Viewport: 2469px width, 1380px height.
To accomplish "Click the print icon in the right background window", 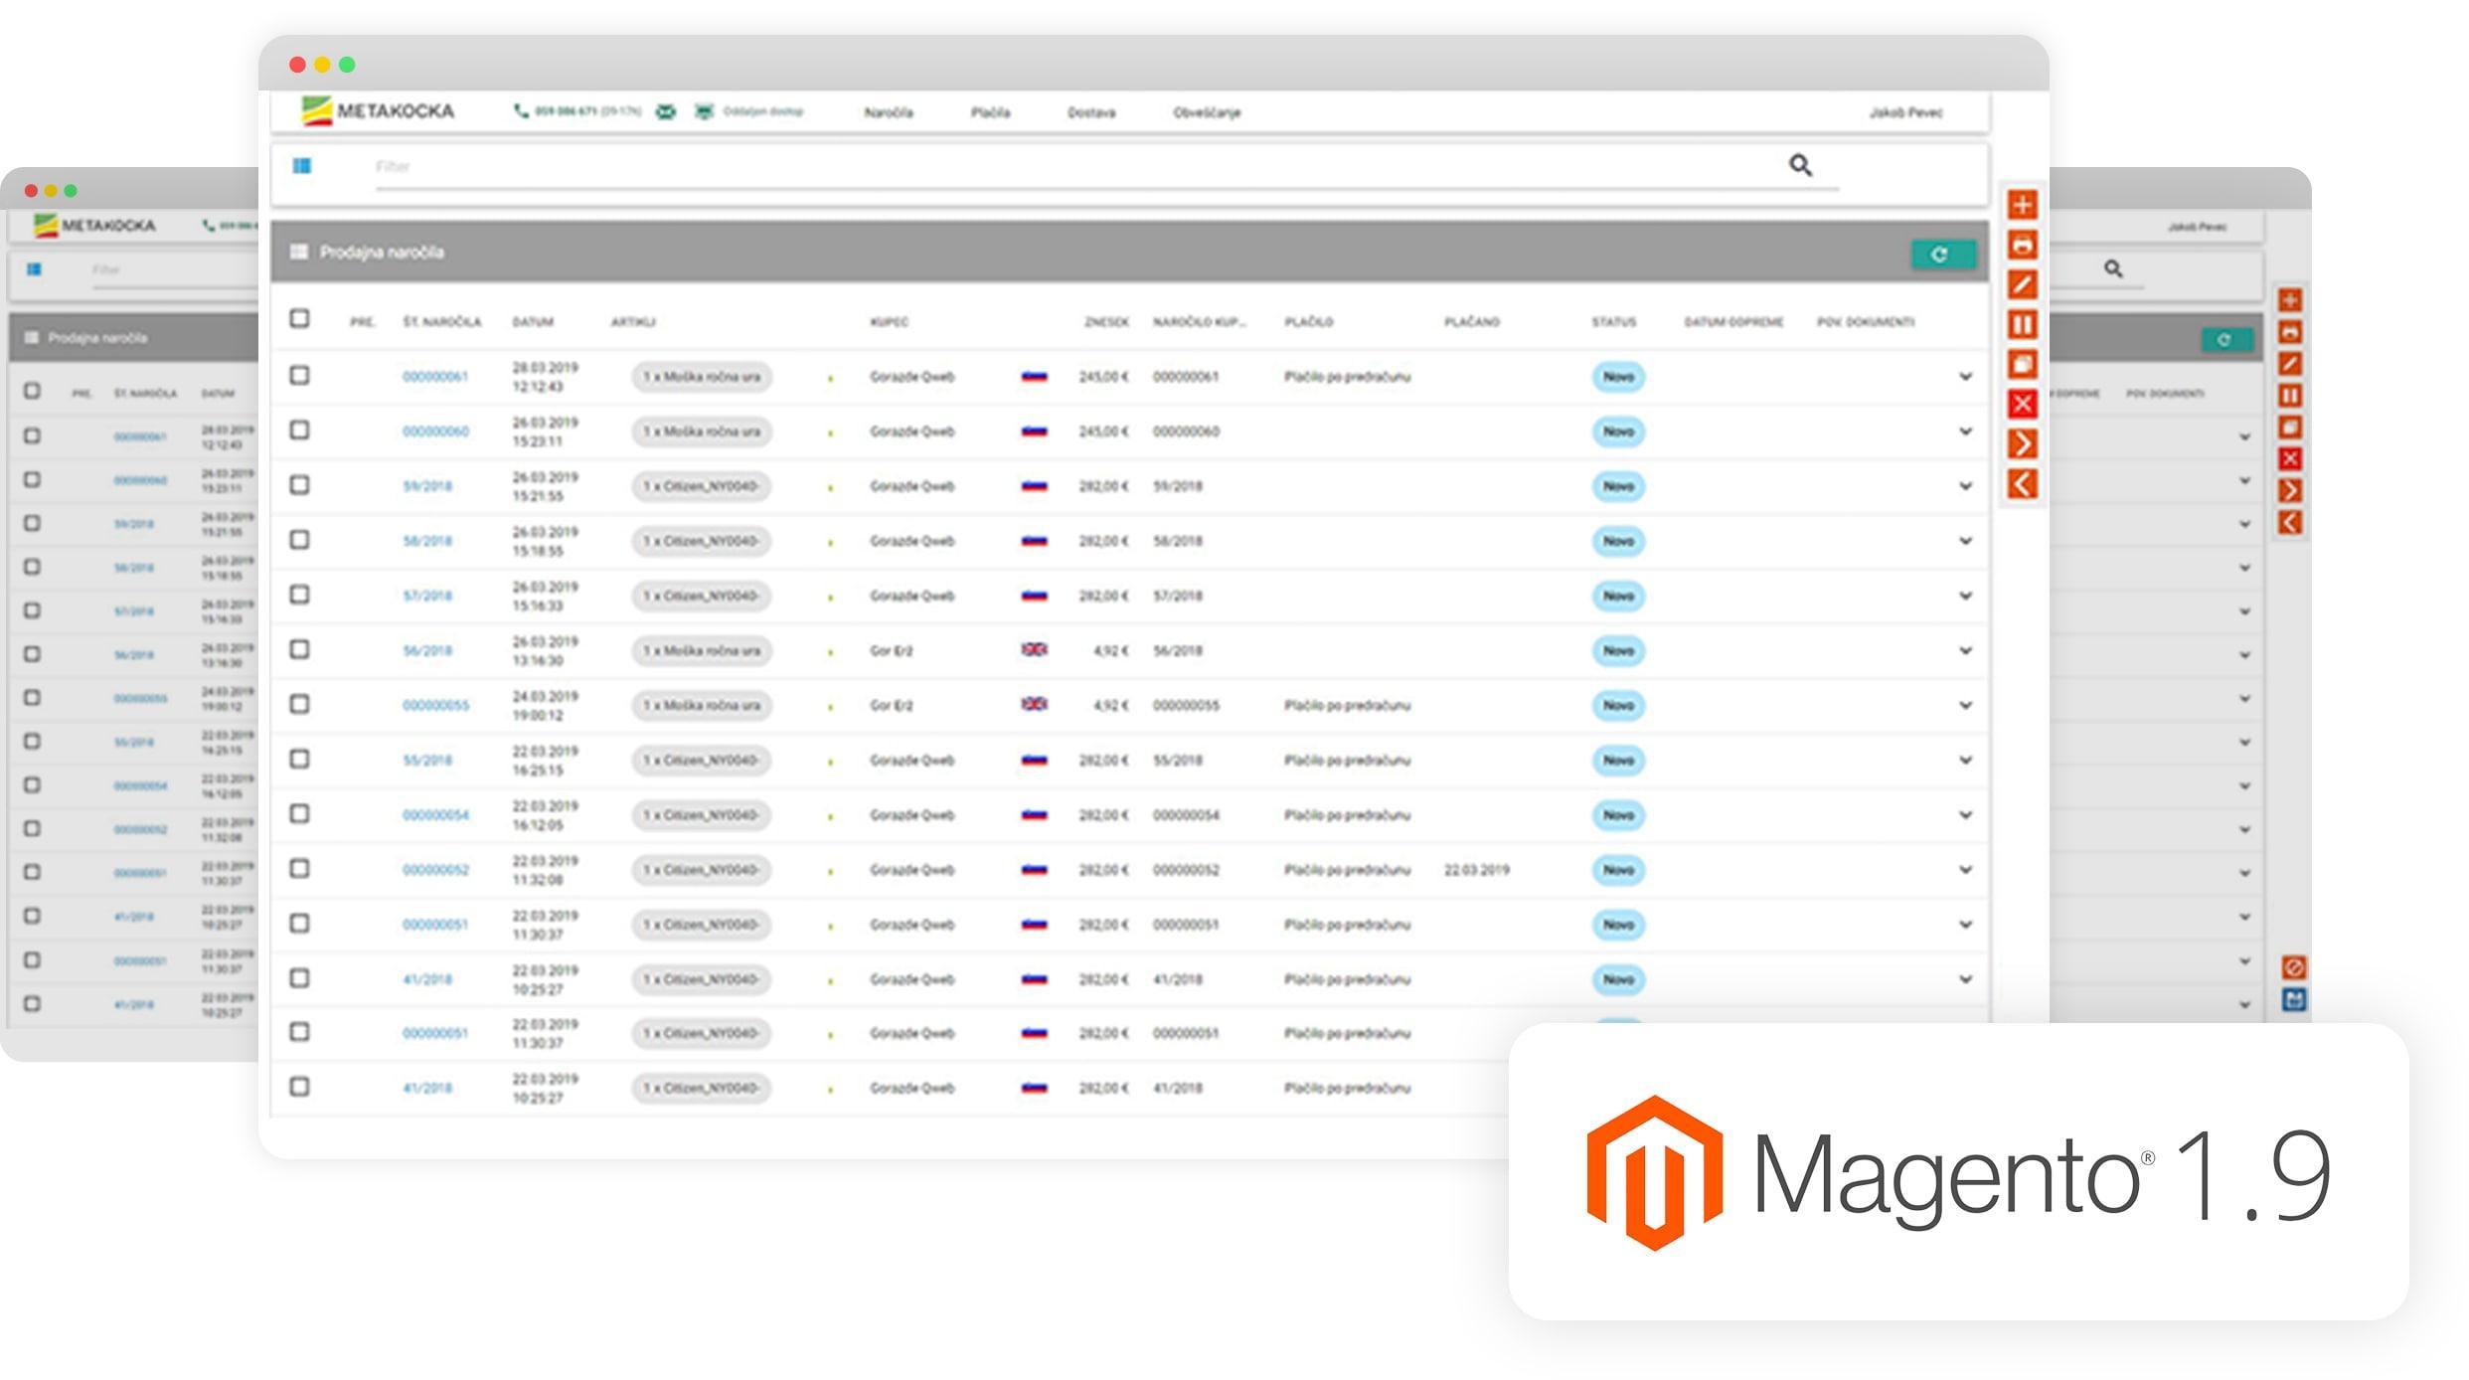I will tap(2290, 332).
